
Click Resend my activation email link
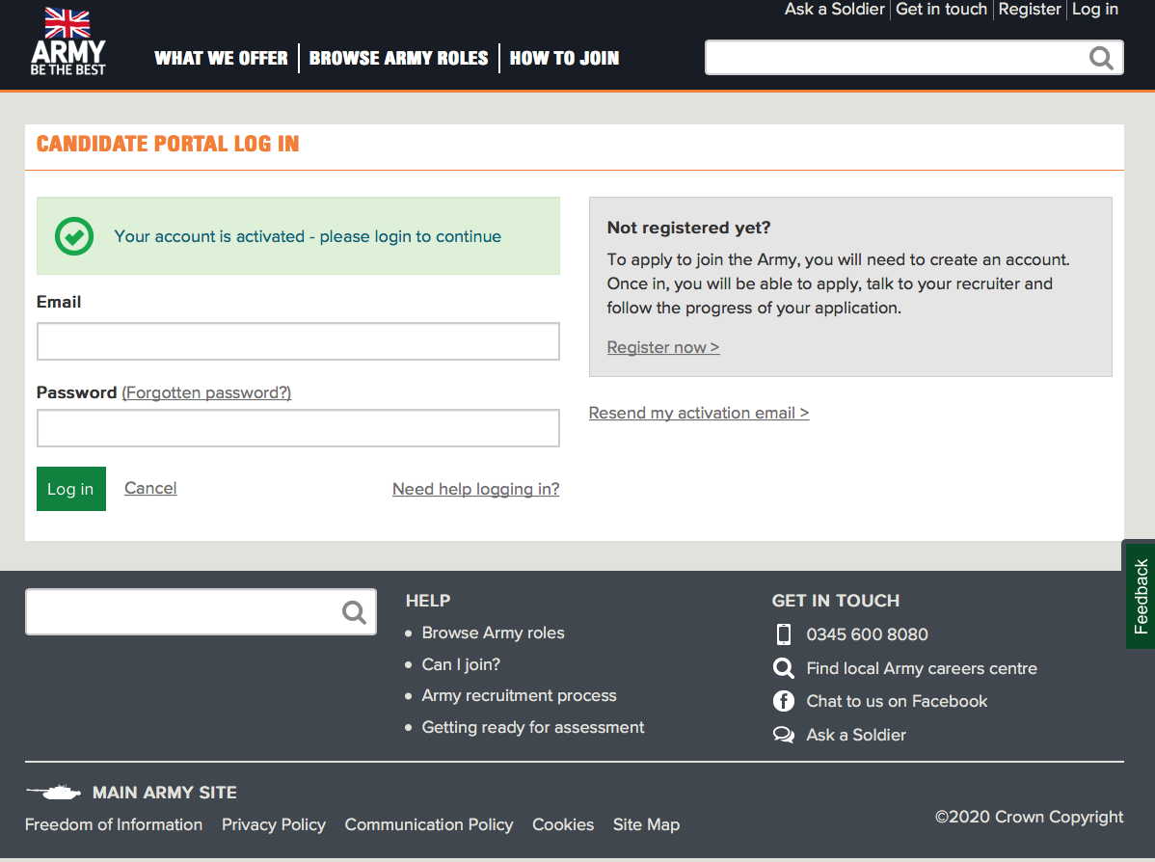tap(699, 413)
